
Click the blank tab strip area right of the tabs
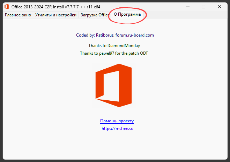click(185, 15)
